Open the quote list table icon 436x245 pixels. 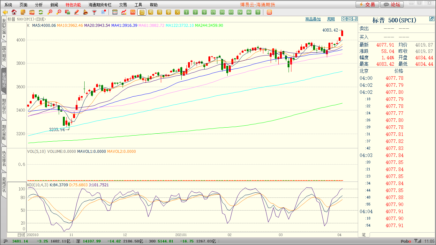pos(115,12)
